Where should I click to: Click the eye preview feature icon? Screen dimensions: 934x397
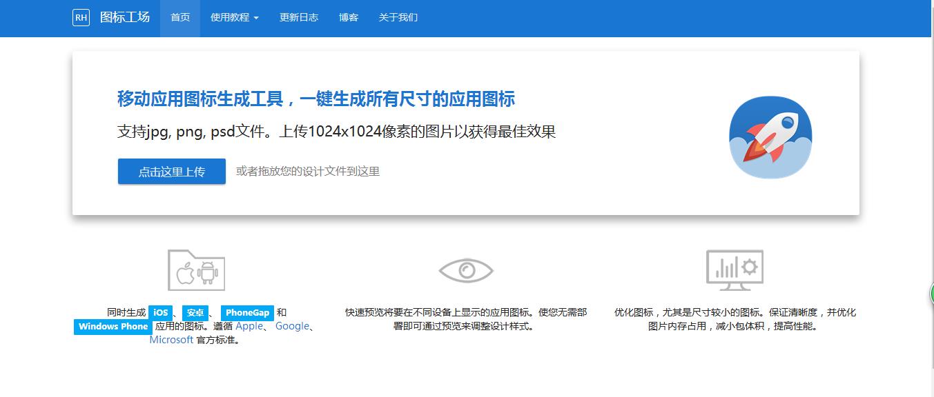click(467, 270)
